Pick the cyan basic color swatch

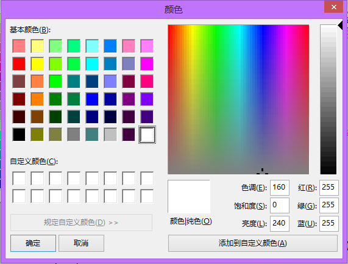click(x=92, y=64)
